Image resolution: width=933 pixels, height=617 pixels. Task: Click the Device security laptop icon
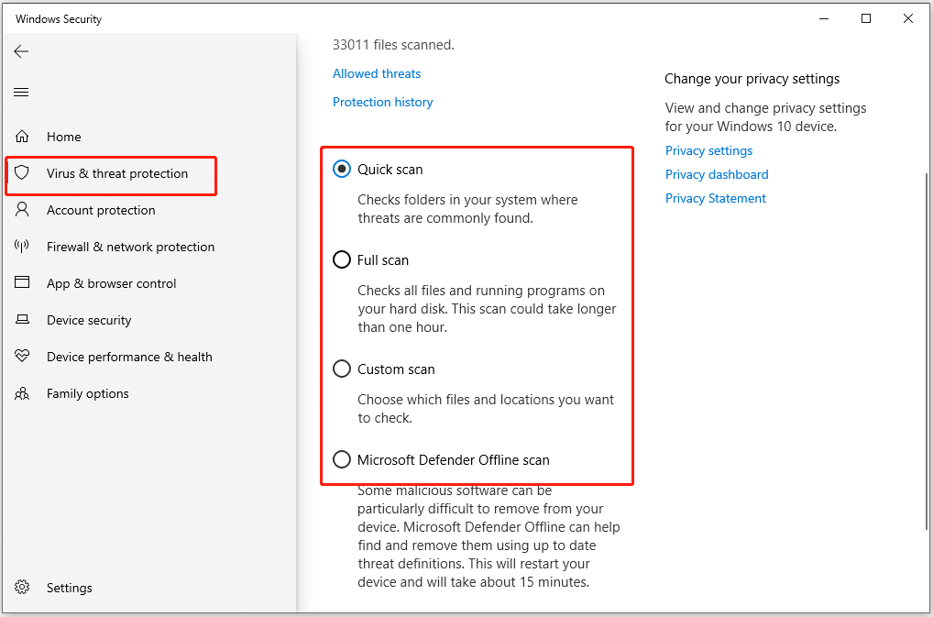(x=22, y=320)
